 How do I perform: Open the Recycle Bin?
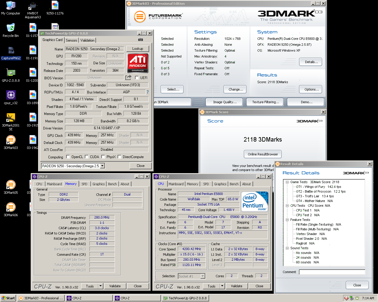(11, 31)
